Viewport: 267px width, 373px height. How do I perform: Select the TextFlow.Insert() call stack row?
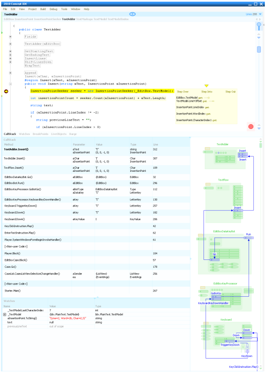[96, 169]
